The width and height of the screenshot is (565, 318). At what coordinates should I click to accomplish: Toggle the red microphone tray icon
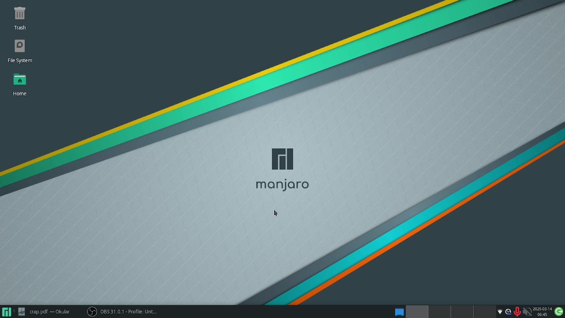point(517,312)
